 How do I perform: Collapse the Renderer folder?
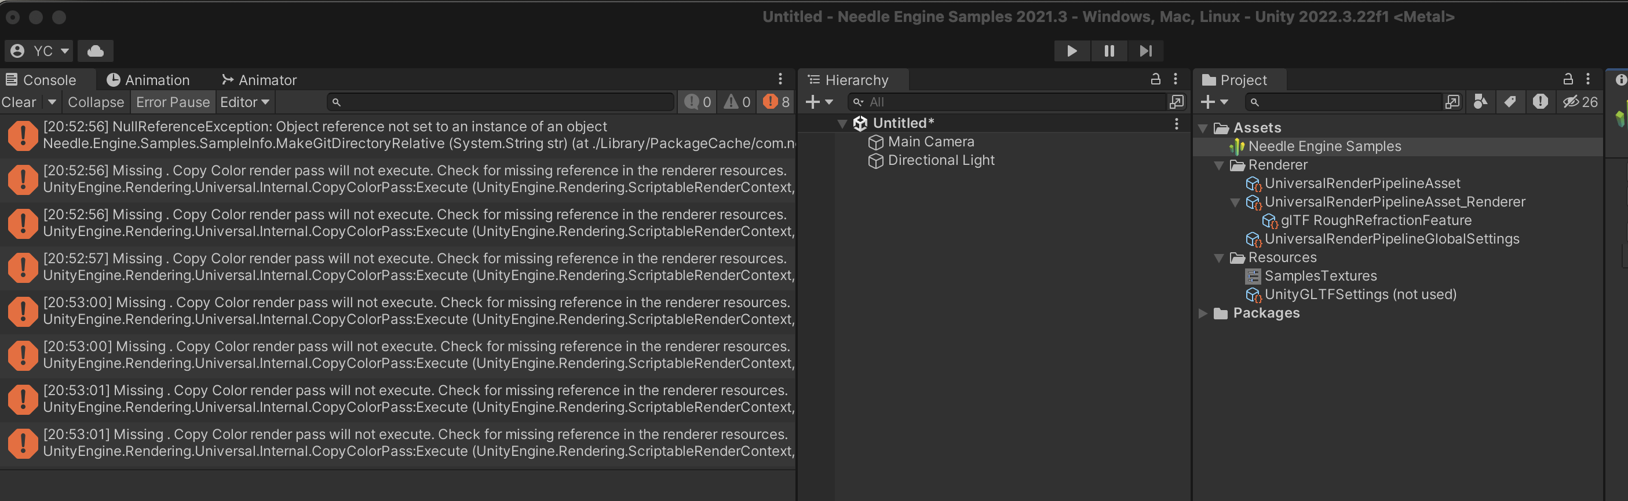pos(1219,165)
